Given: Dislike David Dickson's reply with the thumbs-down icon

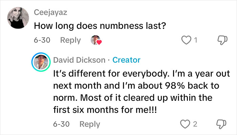Looking at the screenshot, I should click(x=221, y=124).
